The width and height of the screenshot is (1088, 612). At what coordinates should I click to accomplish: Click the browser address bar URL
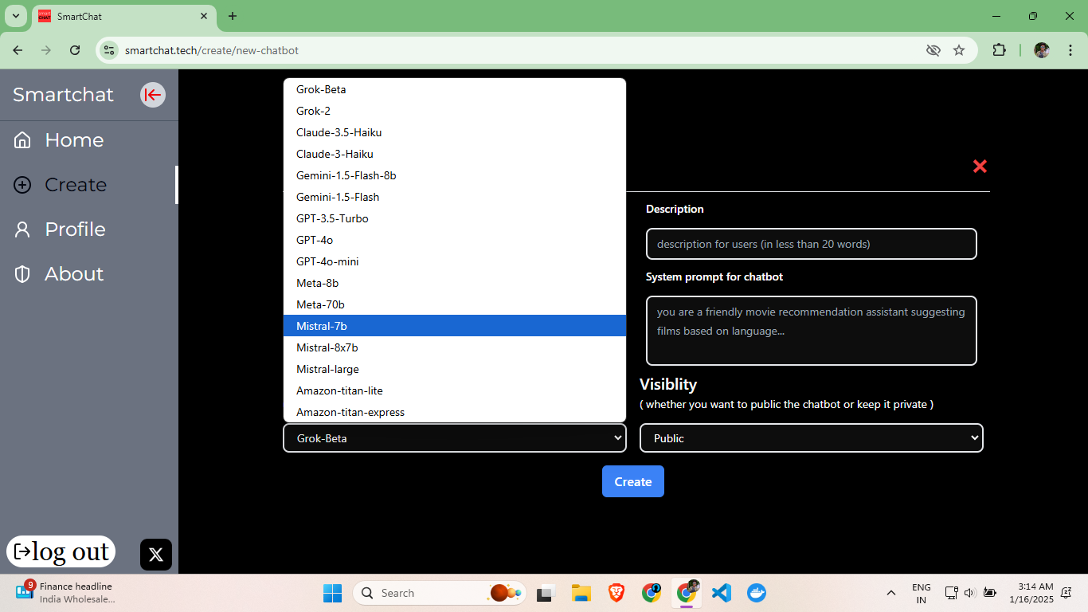tap(212, 50)
